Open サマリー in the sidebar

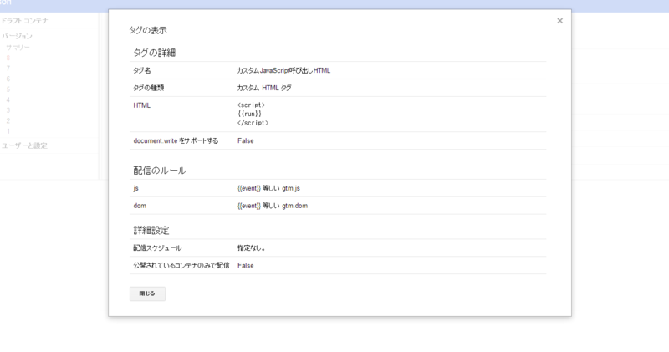point(18,48)
